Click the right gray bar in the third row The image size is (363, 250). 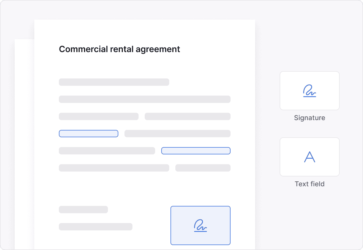click(x=187, y=116)
